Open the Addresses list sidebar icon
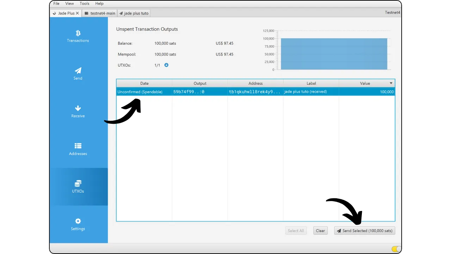451x254 pixels. coord(78,146)
